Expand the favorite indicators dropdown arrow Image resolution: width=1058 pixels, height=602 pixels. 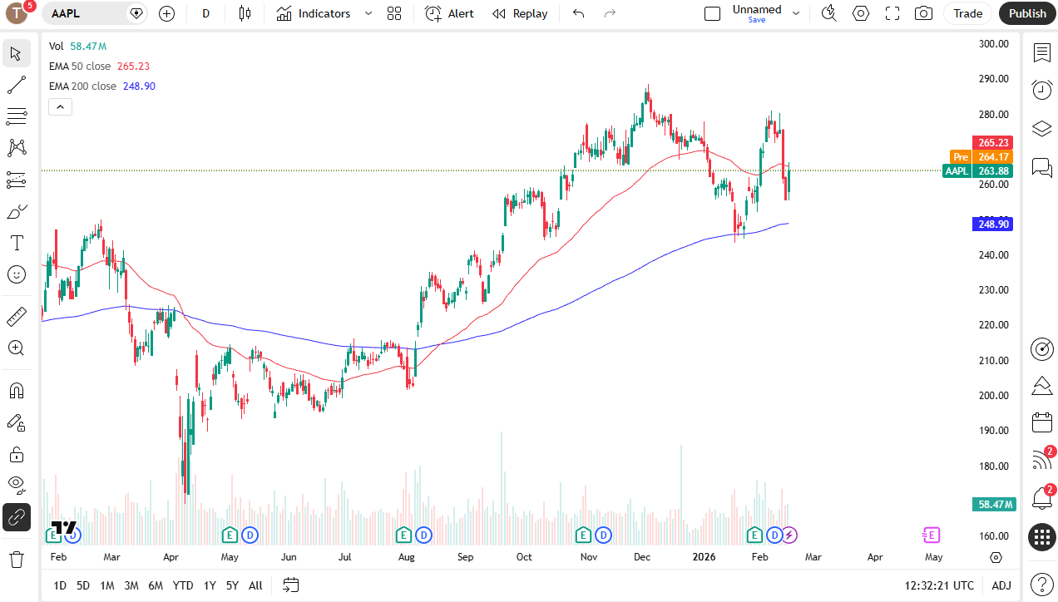pyautogui.click(x=368, y=13)
